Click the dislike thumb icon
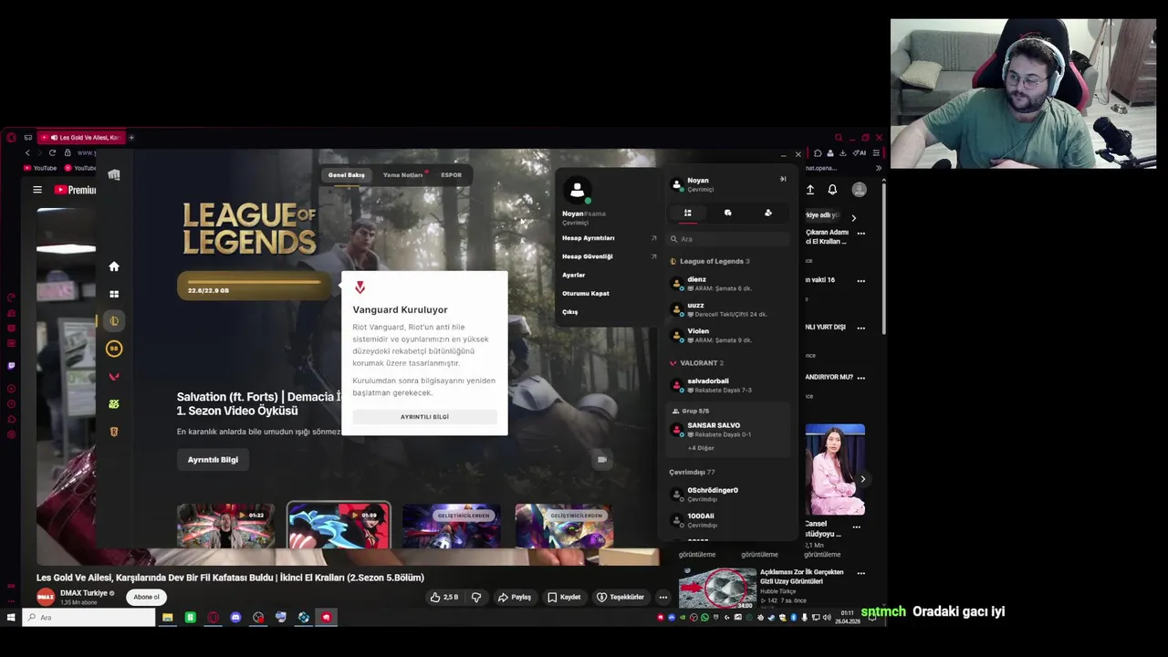 [x=476, y=597]
